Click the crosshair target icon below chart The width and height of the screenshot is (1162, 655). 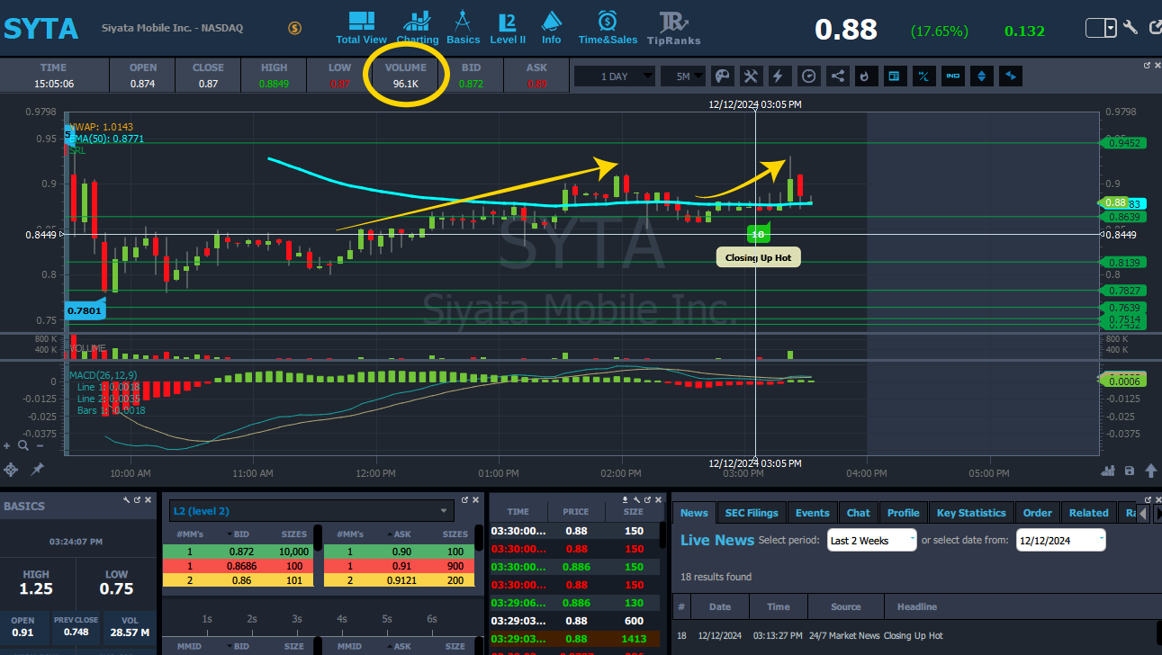tap(11, 469)
